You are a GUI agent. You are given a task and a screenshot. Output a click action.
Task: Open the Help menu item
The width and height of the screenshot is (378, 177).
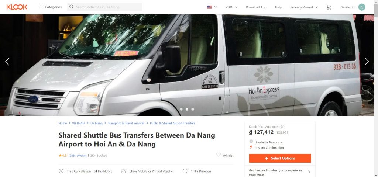click(x=278, y=7)
